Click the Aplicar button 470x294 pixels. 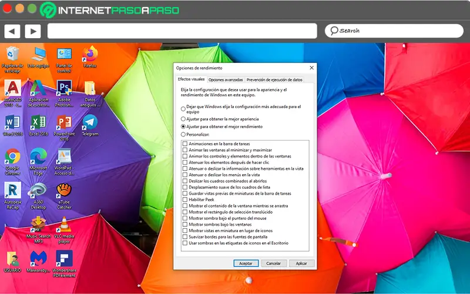pyautogui.click(x=301, y=263)
